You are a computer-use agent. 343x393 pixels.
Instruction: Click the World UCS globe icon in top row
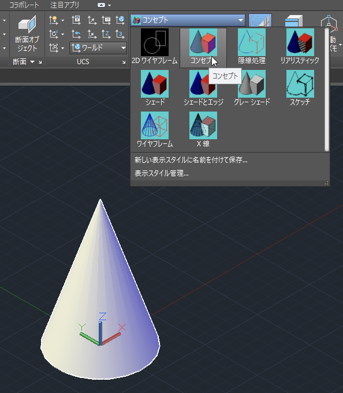[120, 20]
